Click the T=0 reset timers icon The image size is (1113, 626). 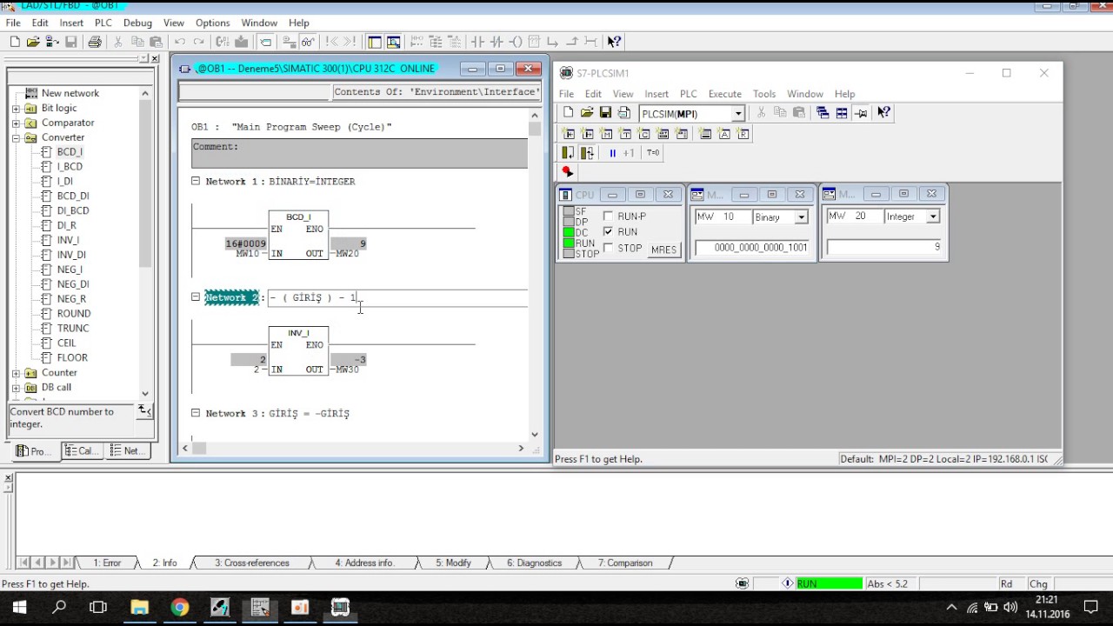653,153
